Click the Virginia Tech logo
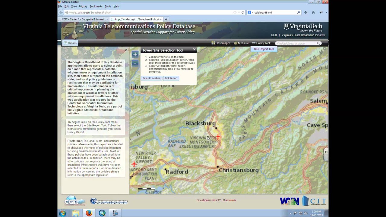Screen dimensions: 386x217 tap(303, 27)
